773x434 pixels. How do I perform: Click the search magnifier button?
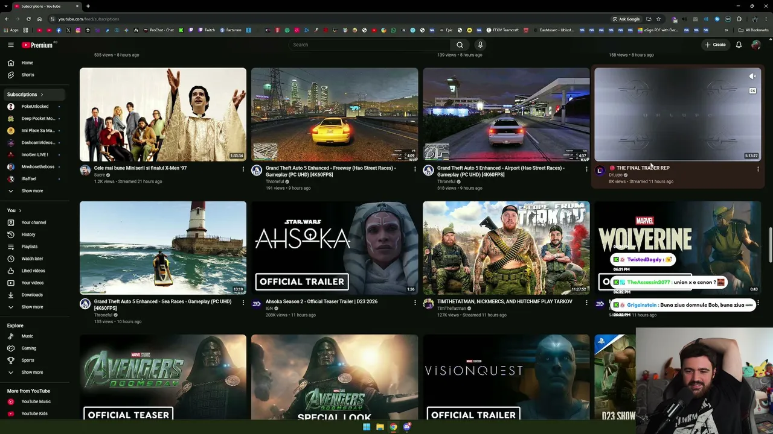coord(460,45)
